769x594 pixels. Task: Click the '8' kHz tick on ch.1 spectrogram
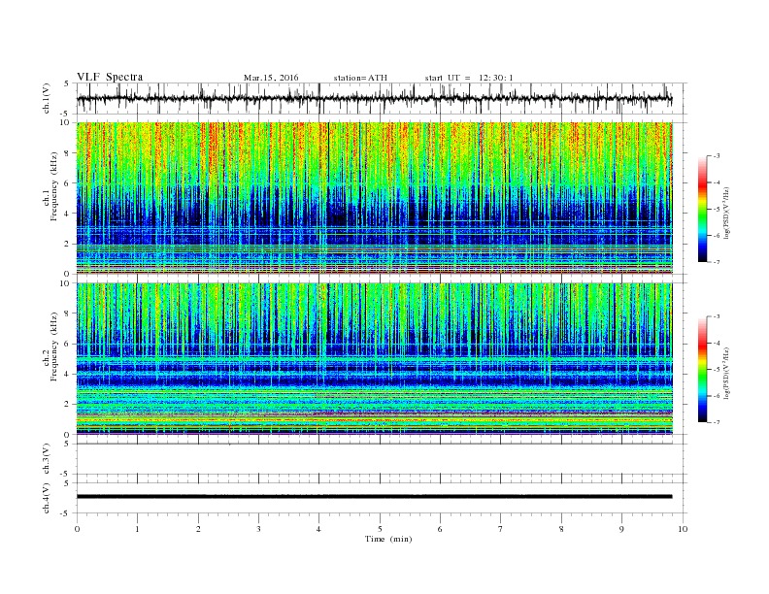pyautogui.click(x=68, y=153)
